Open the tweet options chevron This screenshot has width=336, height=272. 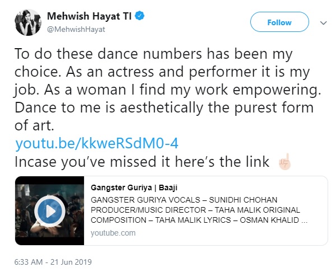point(323,23)
